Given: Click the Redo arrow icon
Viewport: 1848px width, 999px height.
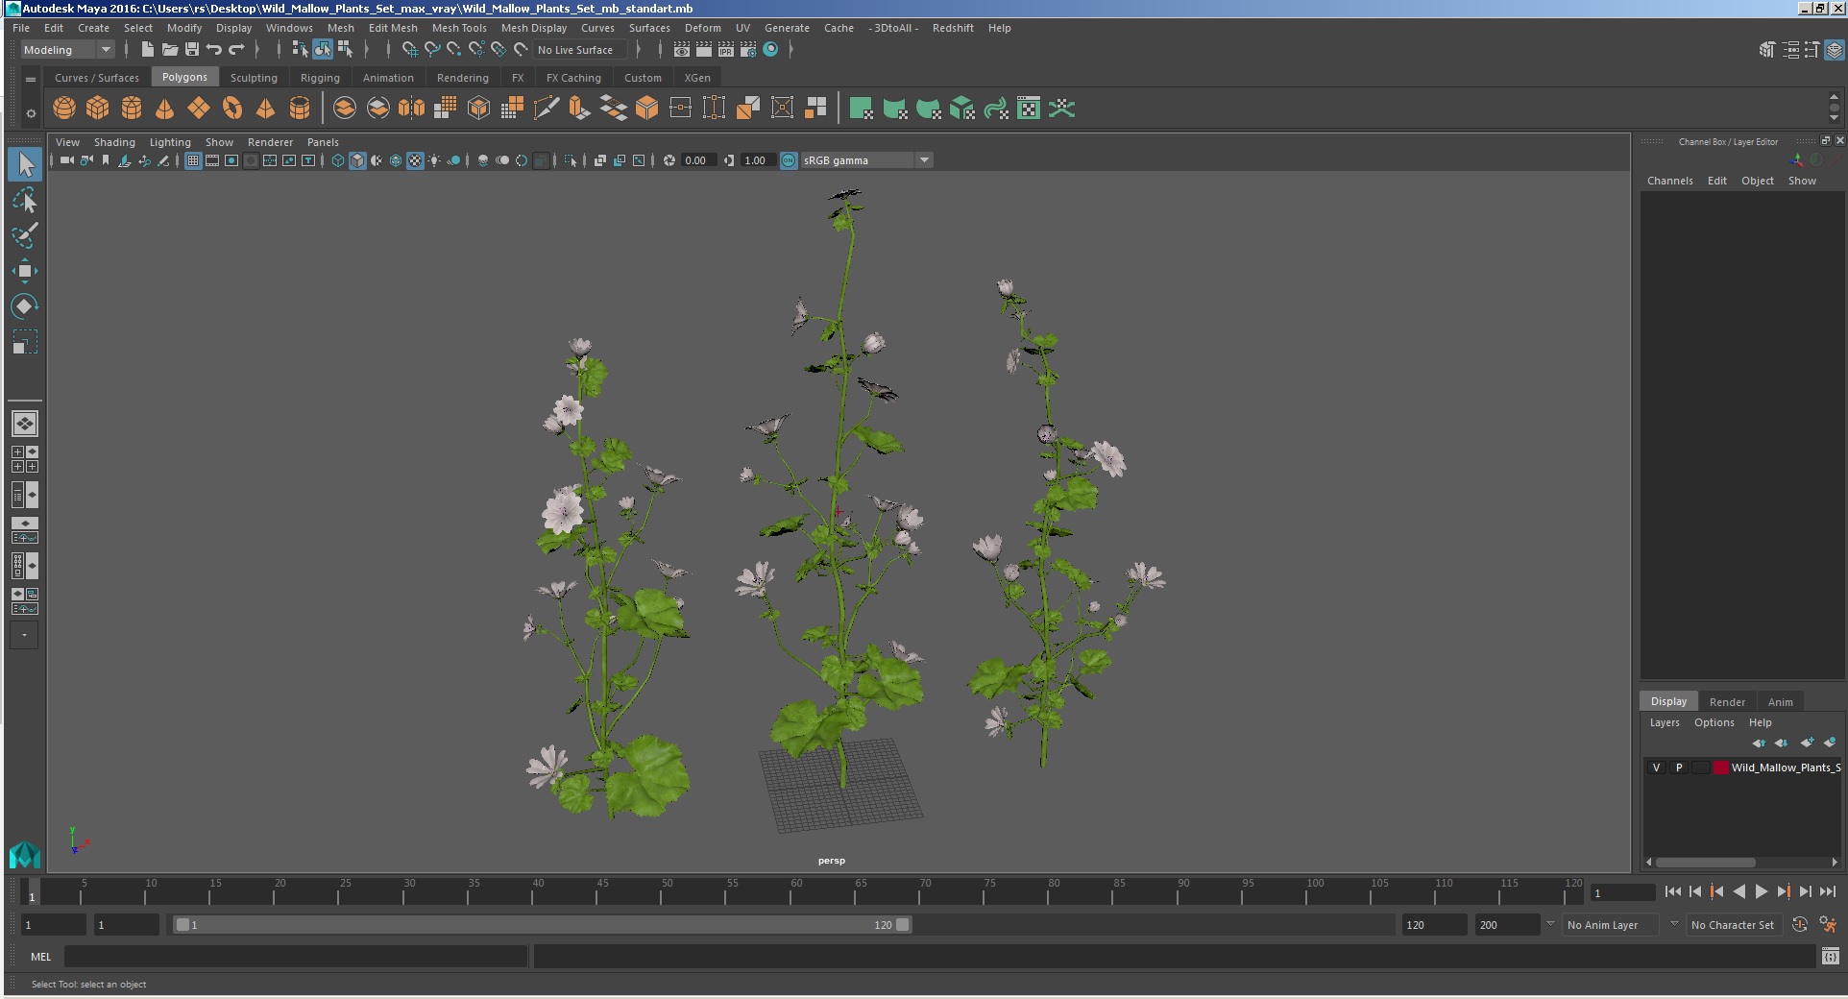Looking at the screenshot, I should click(x=236, y=50).
